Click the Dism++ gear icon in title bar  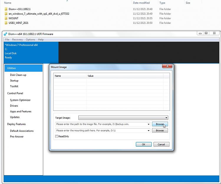tap(5, 34)
